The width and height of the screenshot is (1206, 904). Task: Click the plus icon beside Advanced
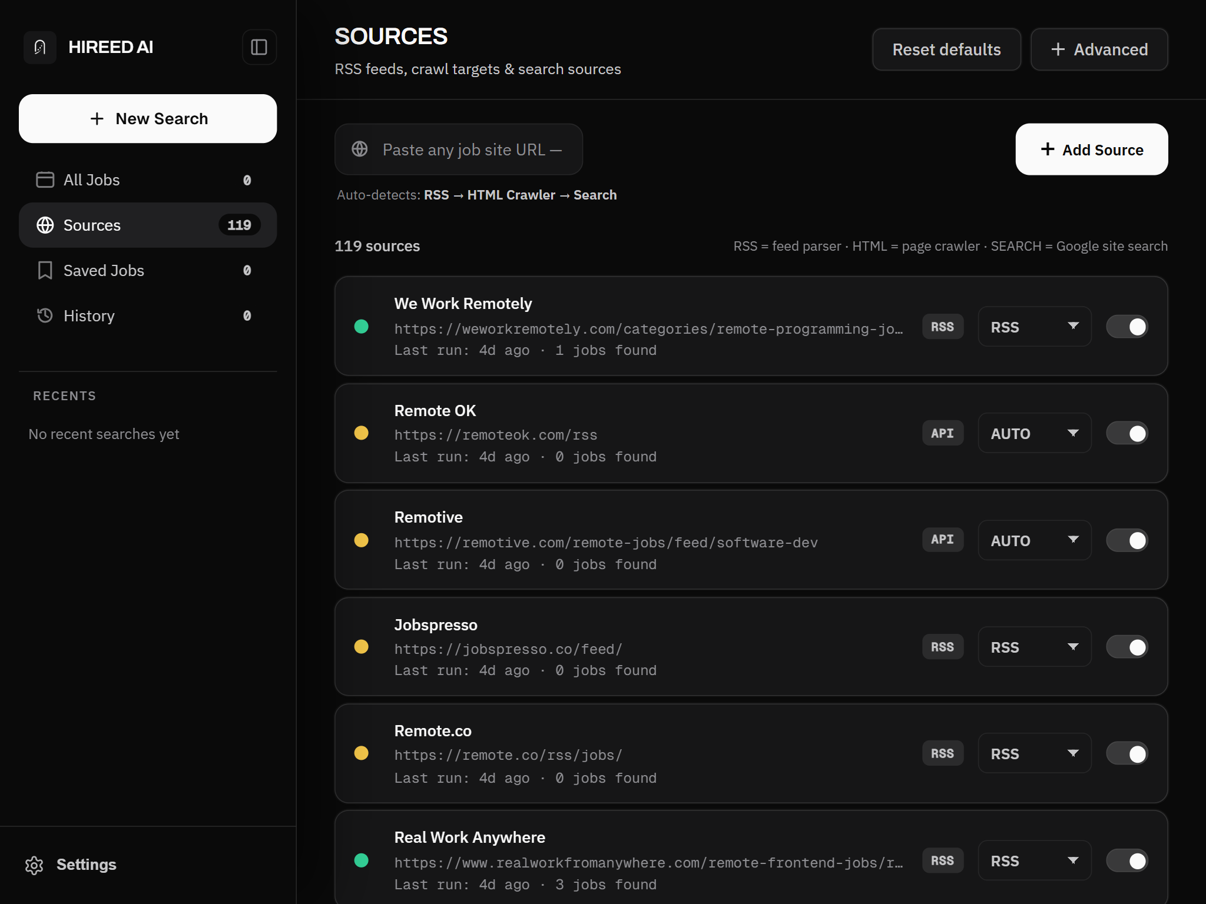1058,49
